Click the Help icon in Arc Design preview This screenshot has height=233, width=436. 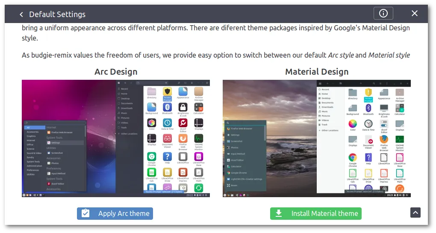[168, 157]
